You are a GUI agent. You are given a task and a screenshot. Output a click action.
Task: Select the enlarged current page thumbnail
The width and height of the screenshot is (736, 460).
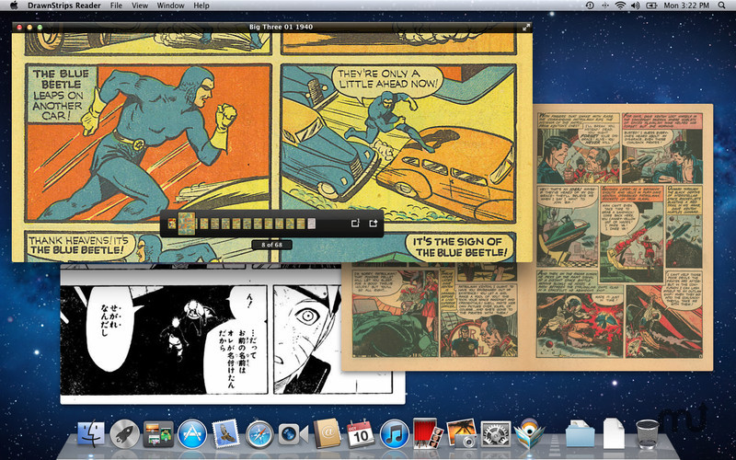click(187, 224)
